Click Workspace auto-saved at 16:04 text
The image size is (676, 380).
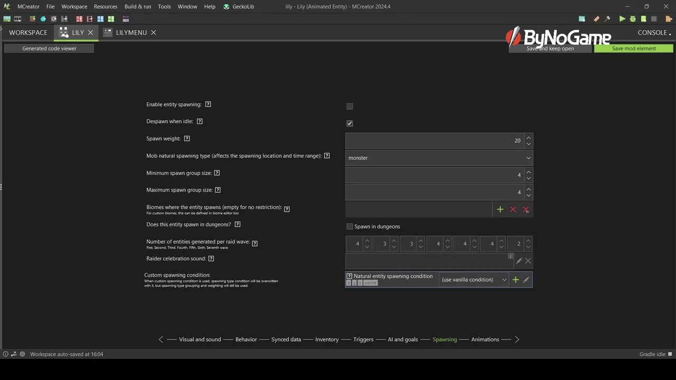[x=67, y=354]
